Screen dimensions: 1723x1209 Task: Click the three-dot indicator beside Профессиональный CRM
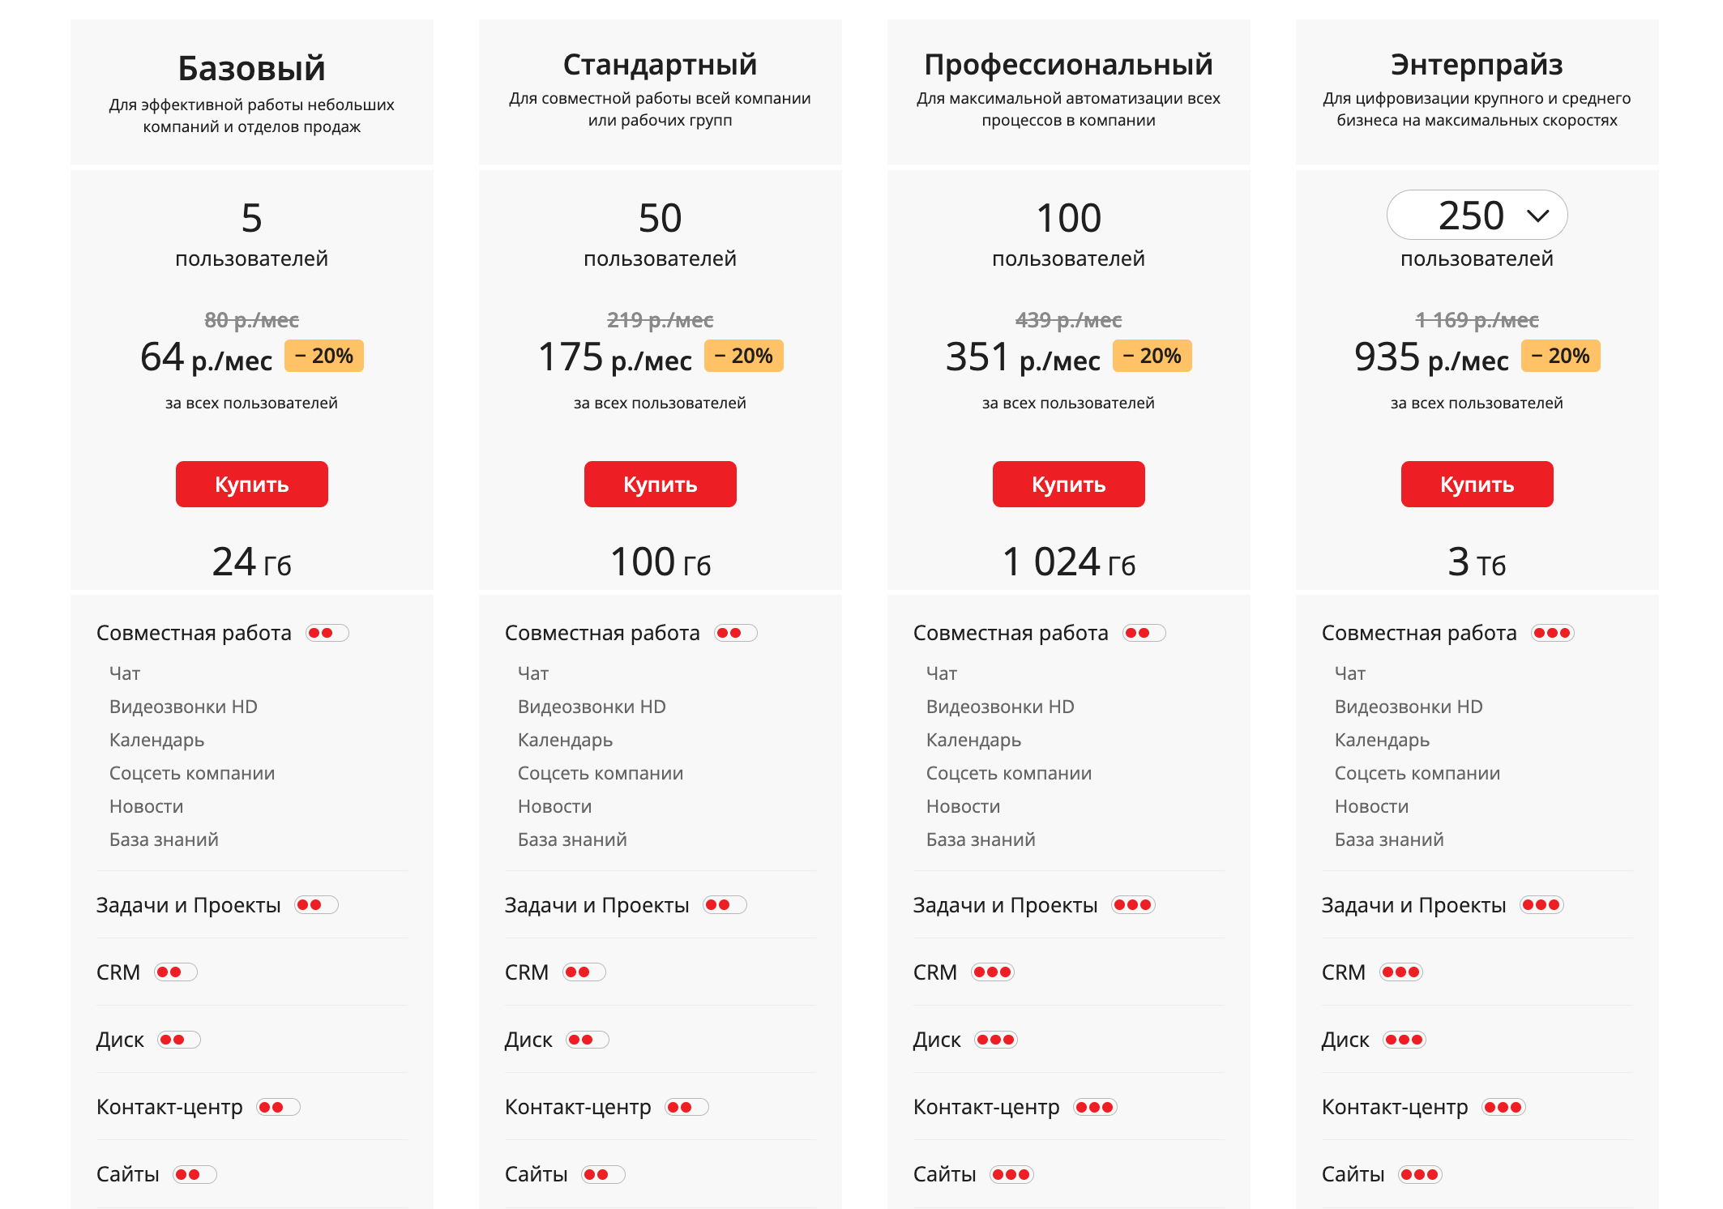coord(993,972)
